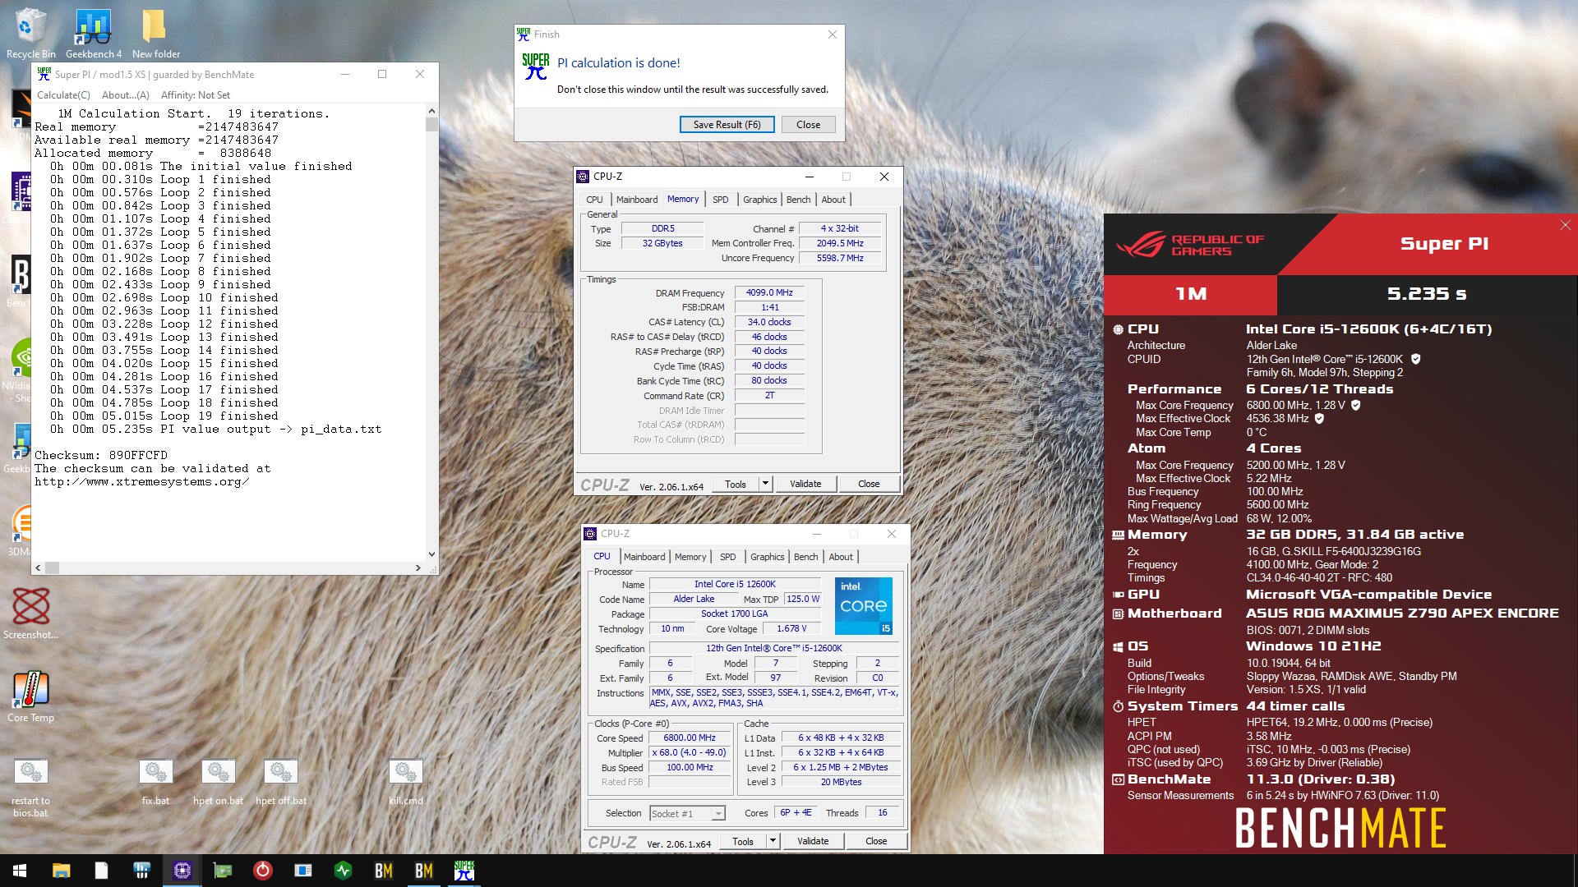
Task: Click the Affinity: Not Set menu item
Action: click(196, 95)
